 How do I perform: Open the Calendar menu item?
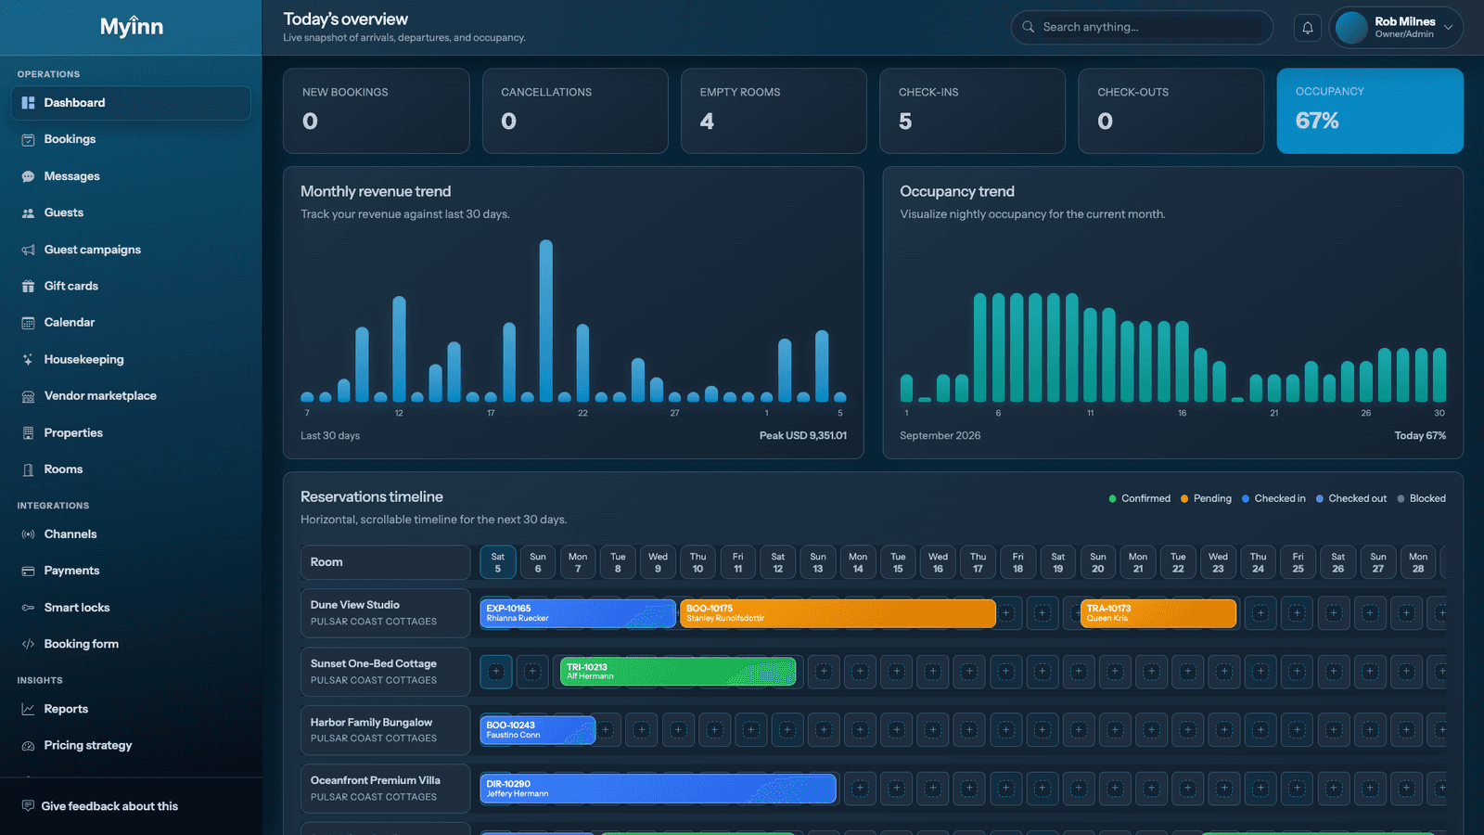131,322
